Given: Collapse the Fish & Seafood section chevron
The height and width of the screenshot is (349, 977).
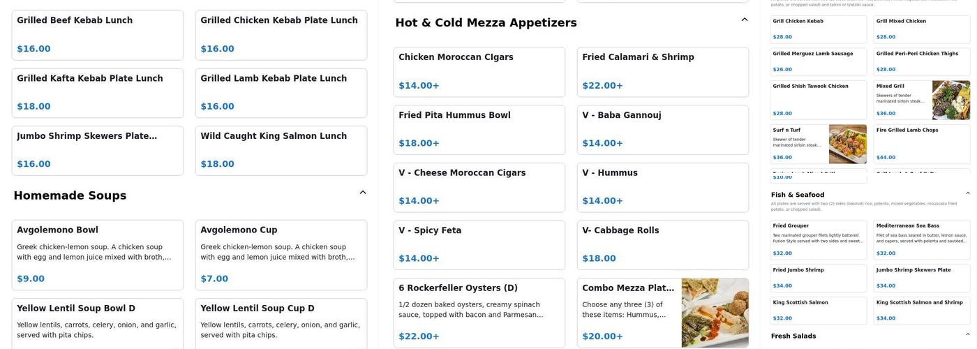Looking at the screenshot, I should coord(967,193).
